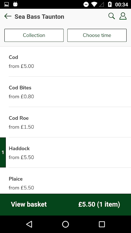
Task: Open the search magnifier icon
Action: [x=112, y=16]
